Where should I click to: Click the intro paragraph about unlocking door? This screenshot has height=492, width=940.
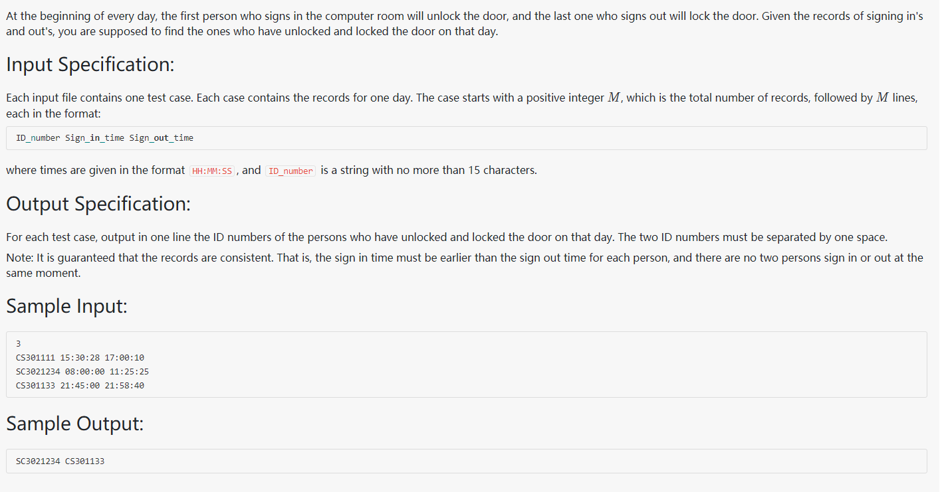click(465, 24)
